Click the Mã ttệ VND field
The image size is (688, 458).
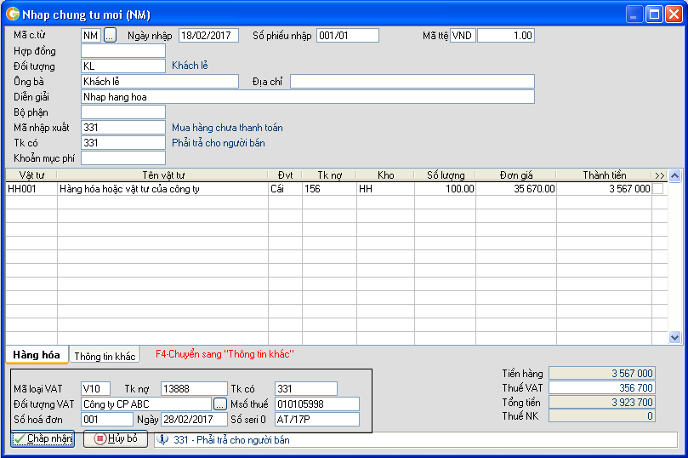tap(463, 35)
